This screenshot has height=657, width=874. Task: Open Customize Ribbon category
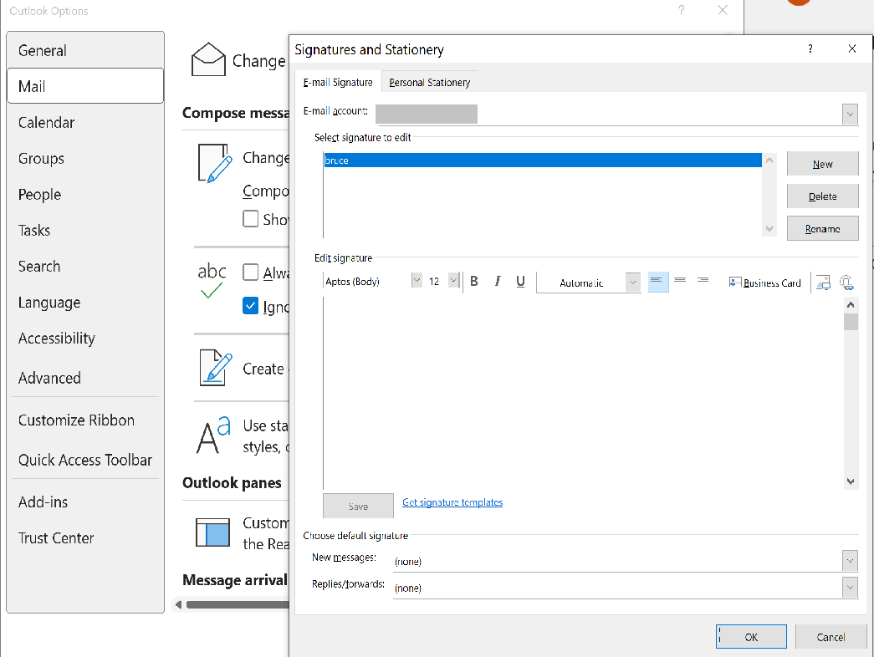[x=85, y=420]
